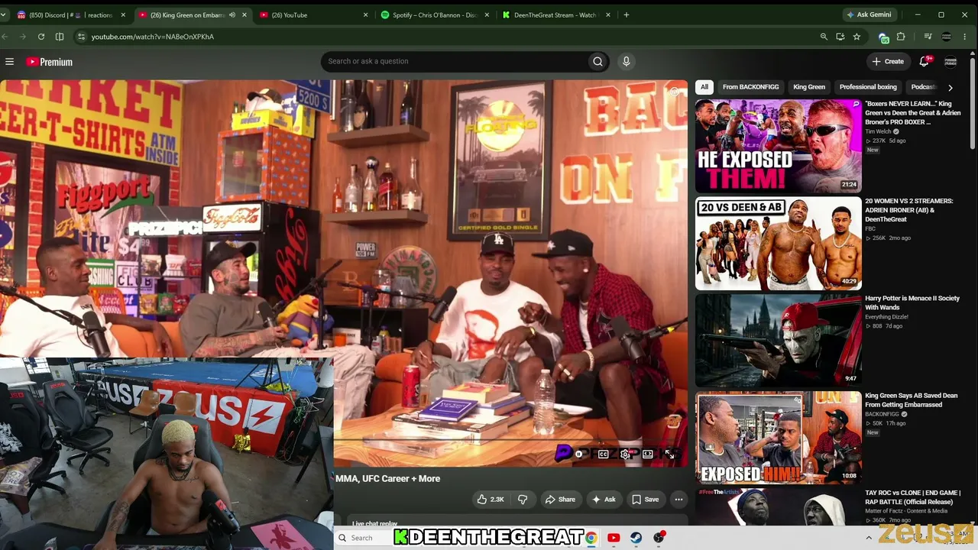Image resolution: width=978 pixels, height=550 pixels.
Task: Open the YouTube account avatar
Action: click(x=950, y=62)
